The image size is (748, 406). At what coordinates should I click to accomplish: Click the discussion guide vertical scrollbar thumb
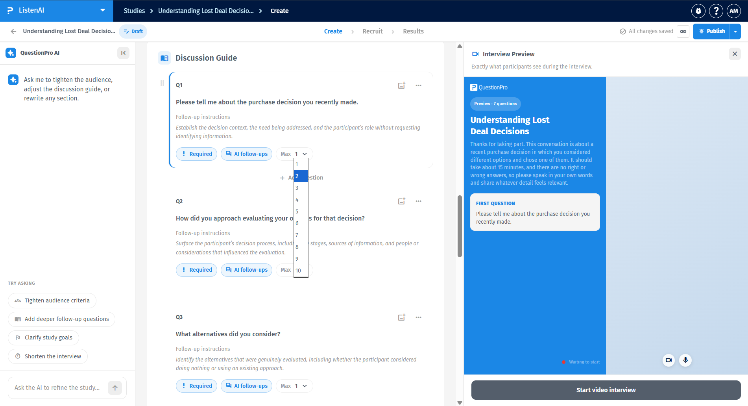coord(460,226)
